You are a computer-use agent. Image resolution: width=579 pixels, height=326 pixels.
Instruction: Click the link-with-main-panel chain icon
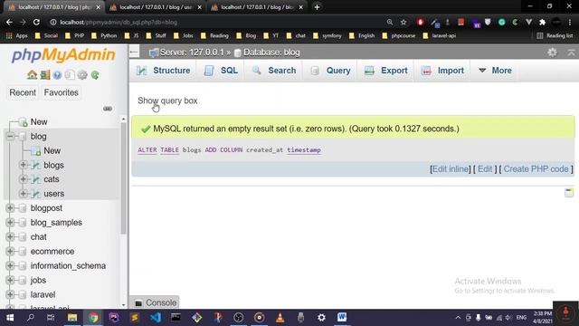(108, 109)
